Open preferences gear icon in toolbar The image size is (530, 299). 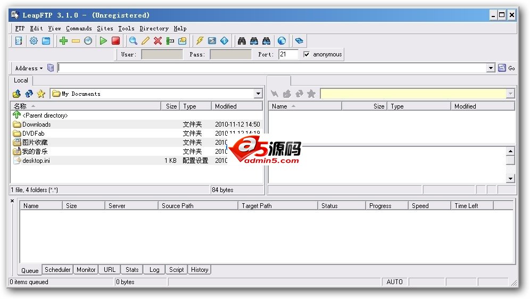(x=34, y=41)
